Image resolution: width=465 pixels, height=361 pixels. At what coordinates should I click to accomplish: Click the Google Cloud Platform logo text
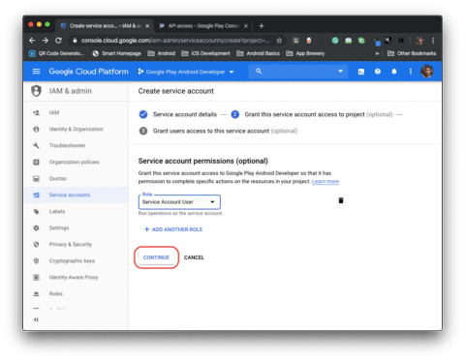point(88,72)
